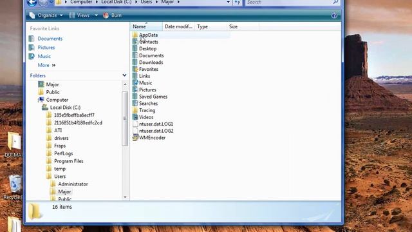Open the Help question mark icon
The image size is (412, 232).
pyautogui.click(x=334, y=15)
